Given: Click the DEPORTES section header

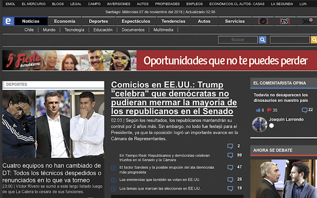Looking at the screenshot, I should click(x=53, y=85).
